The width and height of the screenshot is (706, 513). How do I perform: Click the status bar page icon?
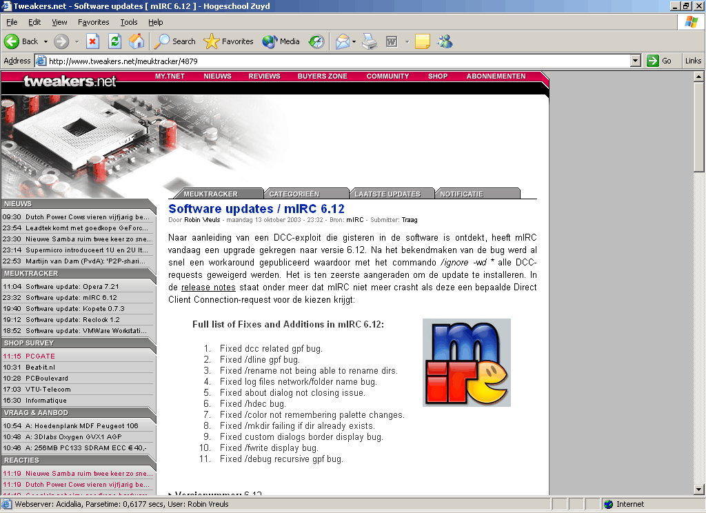click(7, 504)
